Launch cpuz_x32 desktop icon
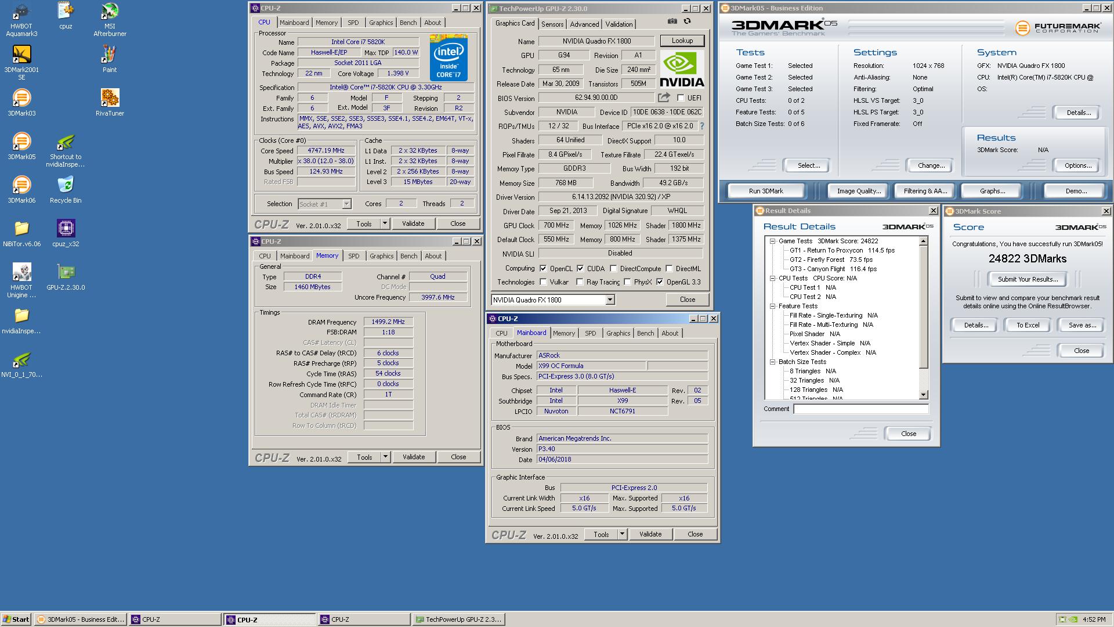Image resolution: width=1114 pixels, height=627 pixels. tap(66, 233)
